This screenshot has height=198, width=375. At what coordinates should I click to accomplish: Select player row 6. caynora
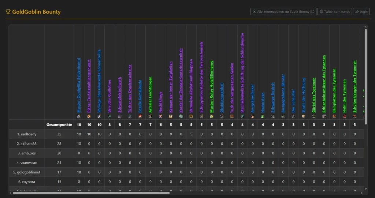click(186, 182)
